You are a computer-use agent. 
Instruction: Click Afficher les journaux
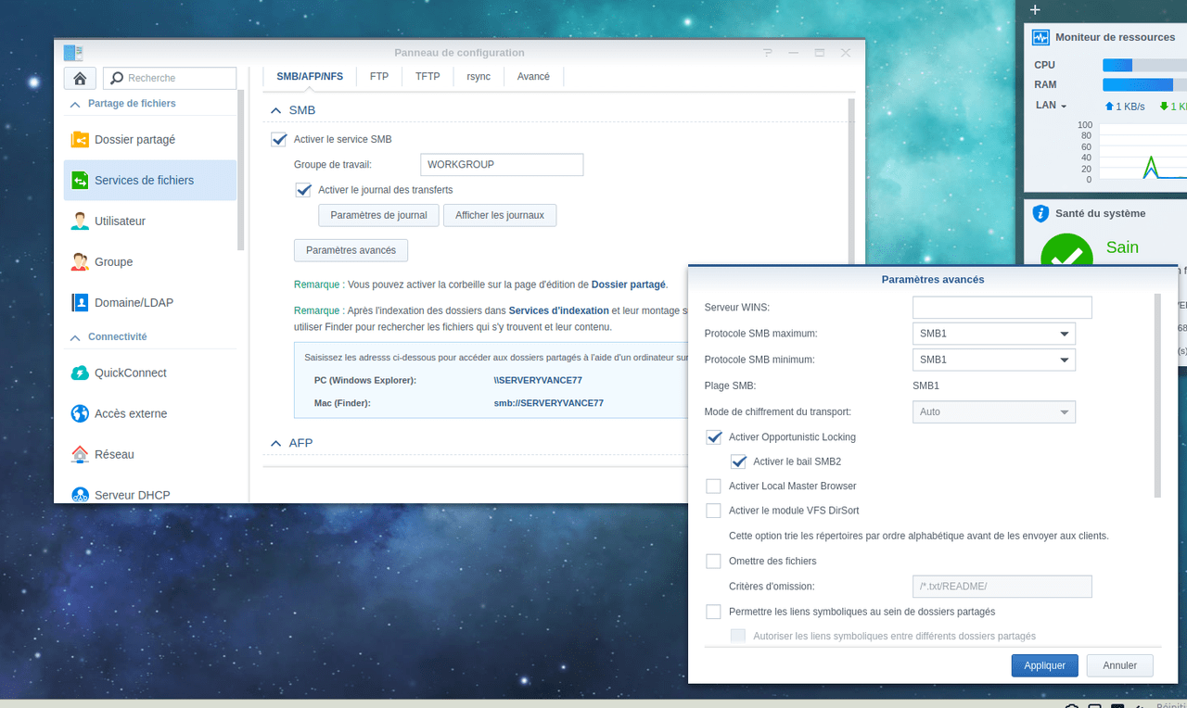pos(500,215)
